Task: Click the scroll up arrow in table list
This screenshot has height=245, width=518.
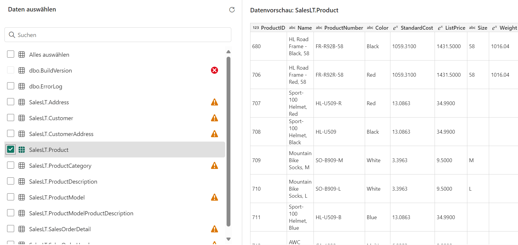Action: coord(228,52)
